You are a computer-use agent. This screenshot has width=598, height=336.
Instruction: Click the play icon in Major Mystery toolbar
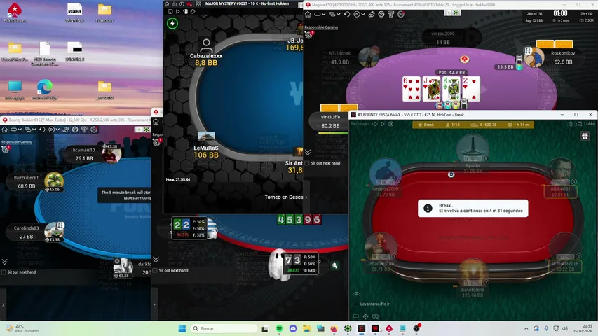tap(178, 11)
